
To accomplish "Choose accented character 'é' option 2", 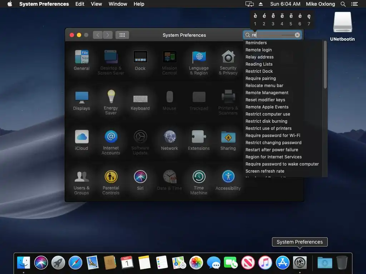I will (264, 19).
